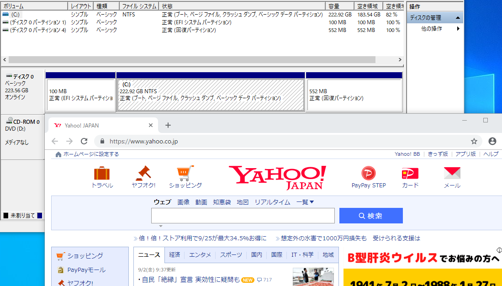Select the リアルタイム search type

point(272,202)
